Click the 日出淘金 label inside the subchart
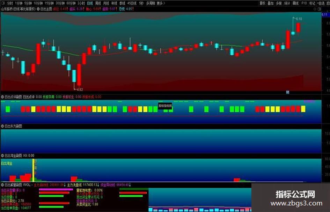Viewport: 330px width, 212px height. tap(7, 164)
